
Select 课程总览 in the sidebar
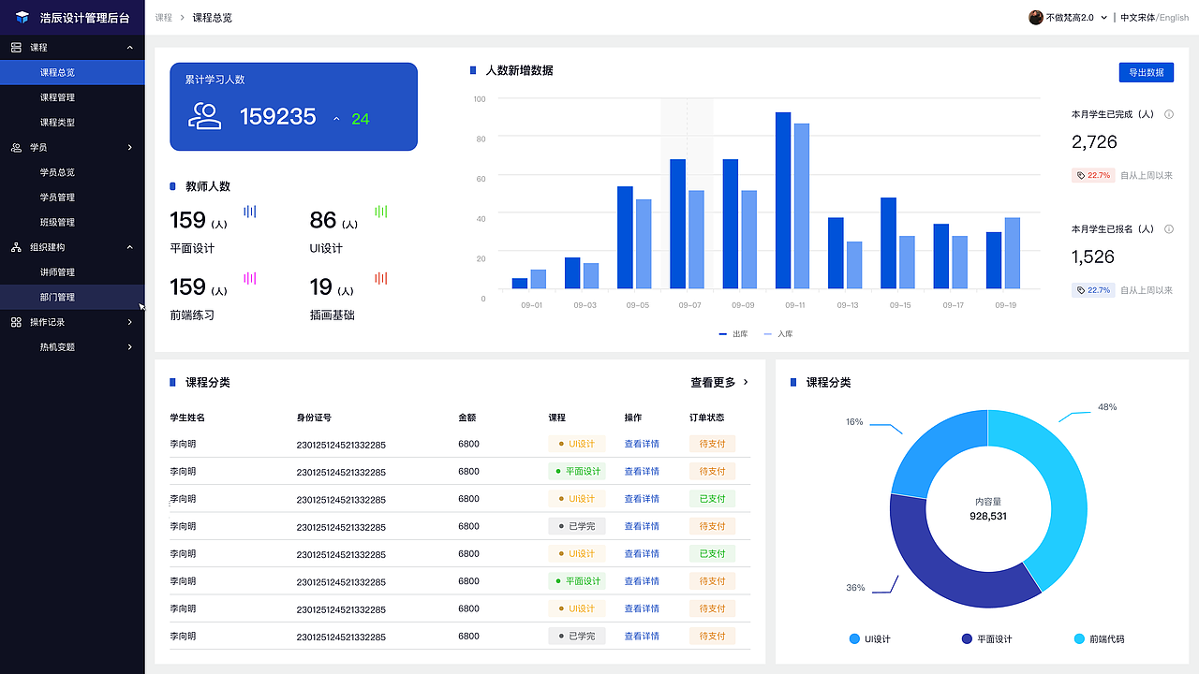pos(72,72)
